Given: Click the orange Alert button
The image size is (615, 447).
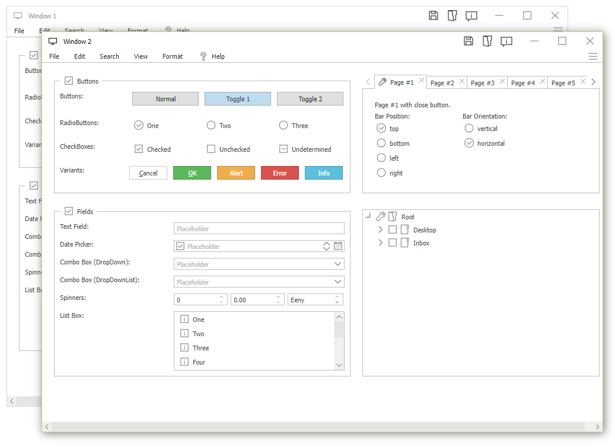Looking at the screenshot, I should pos(236,173).
